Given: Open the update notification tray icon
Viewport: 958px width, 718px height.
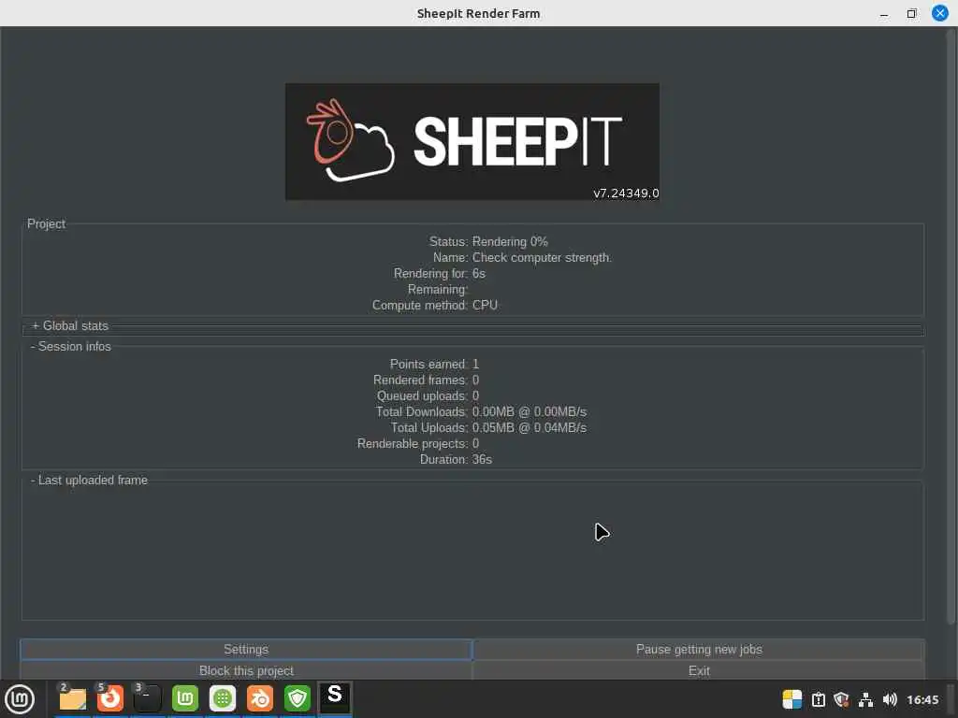Looking at the screenshot, I should [x=818, y=699].
